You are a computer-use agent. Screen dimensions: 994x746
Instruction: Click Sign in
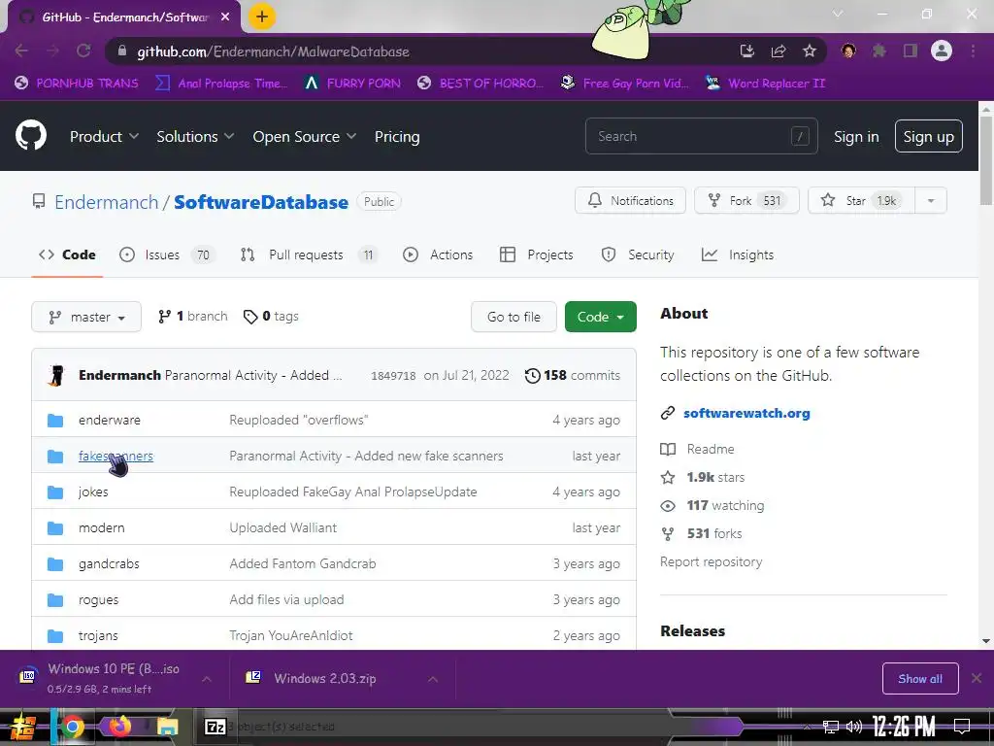(x=856, y=136)
